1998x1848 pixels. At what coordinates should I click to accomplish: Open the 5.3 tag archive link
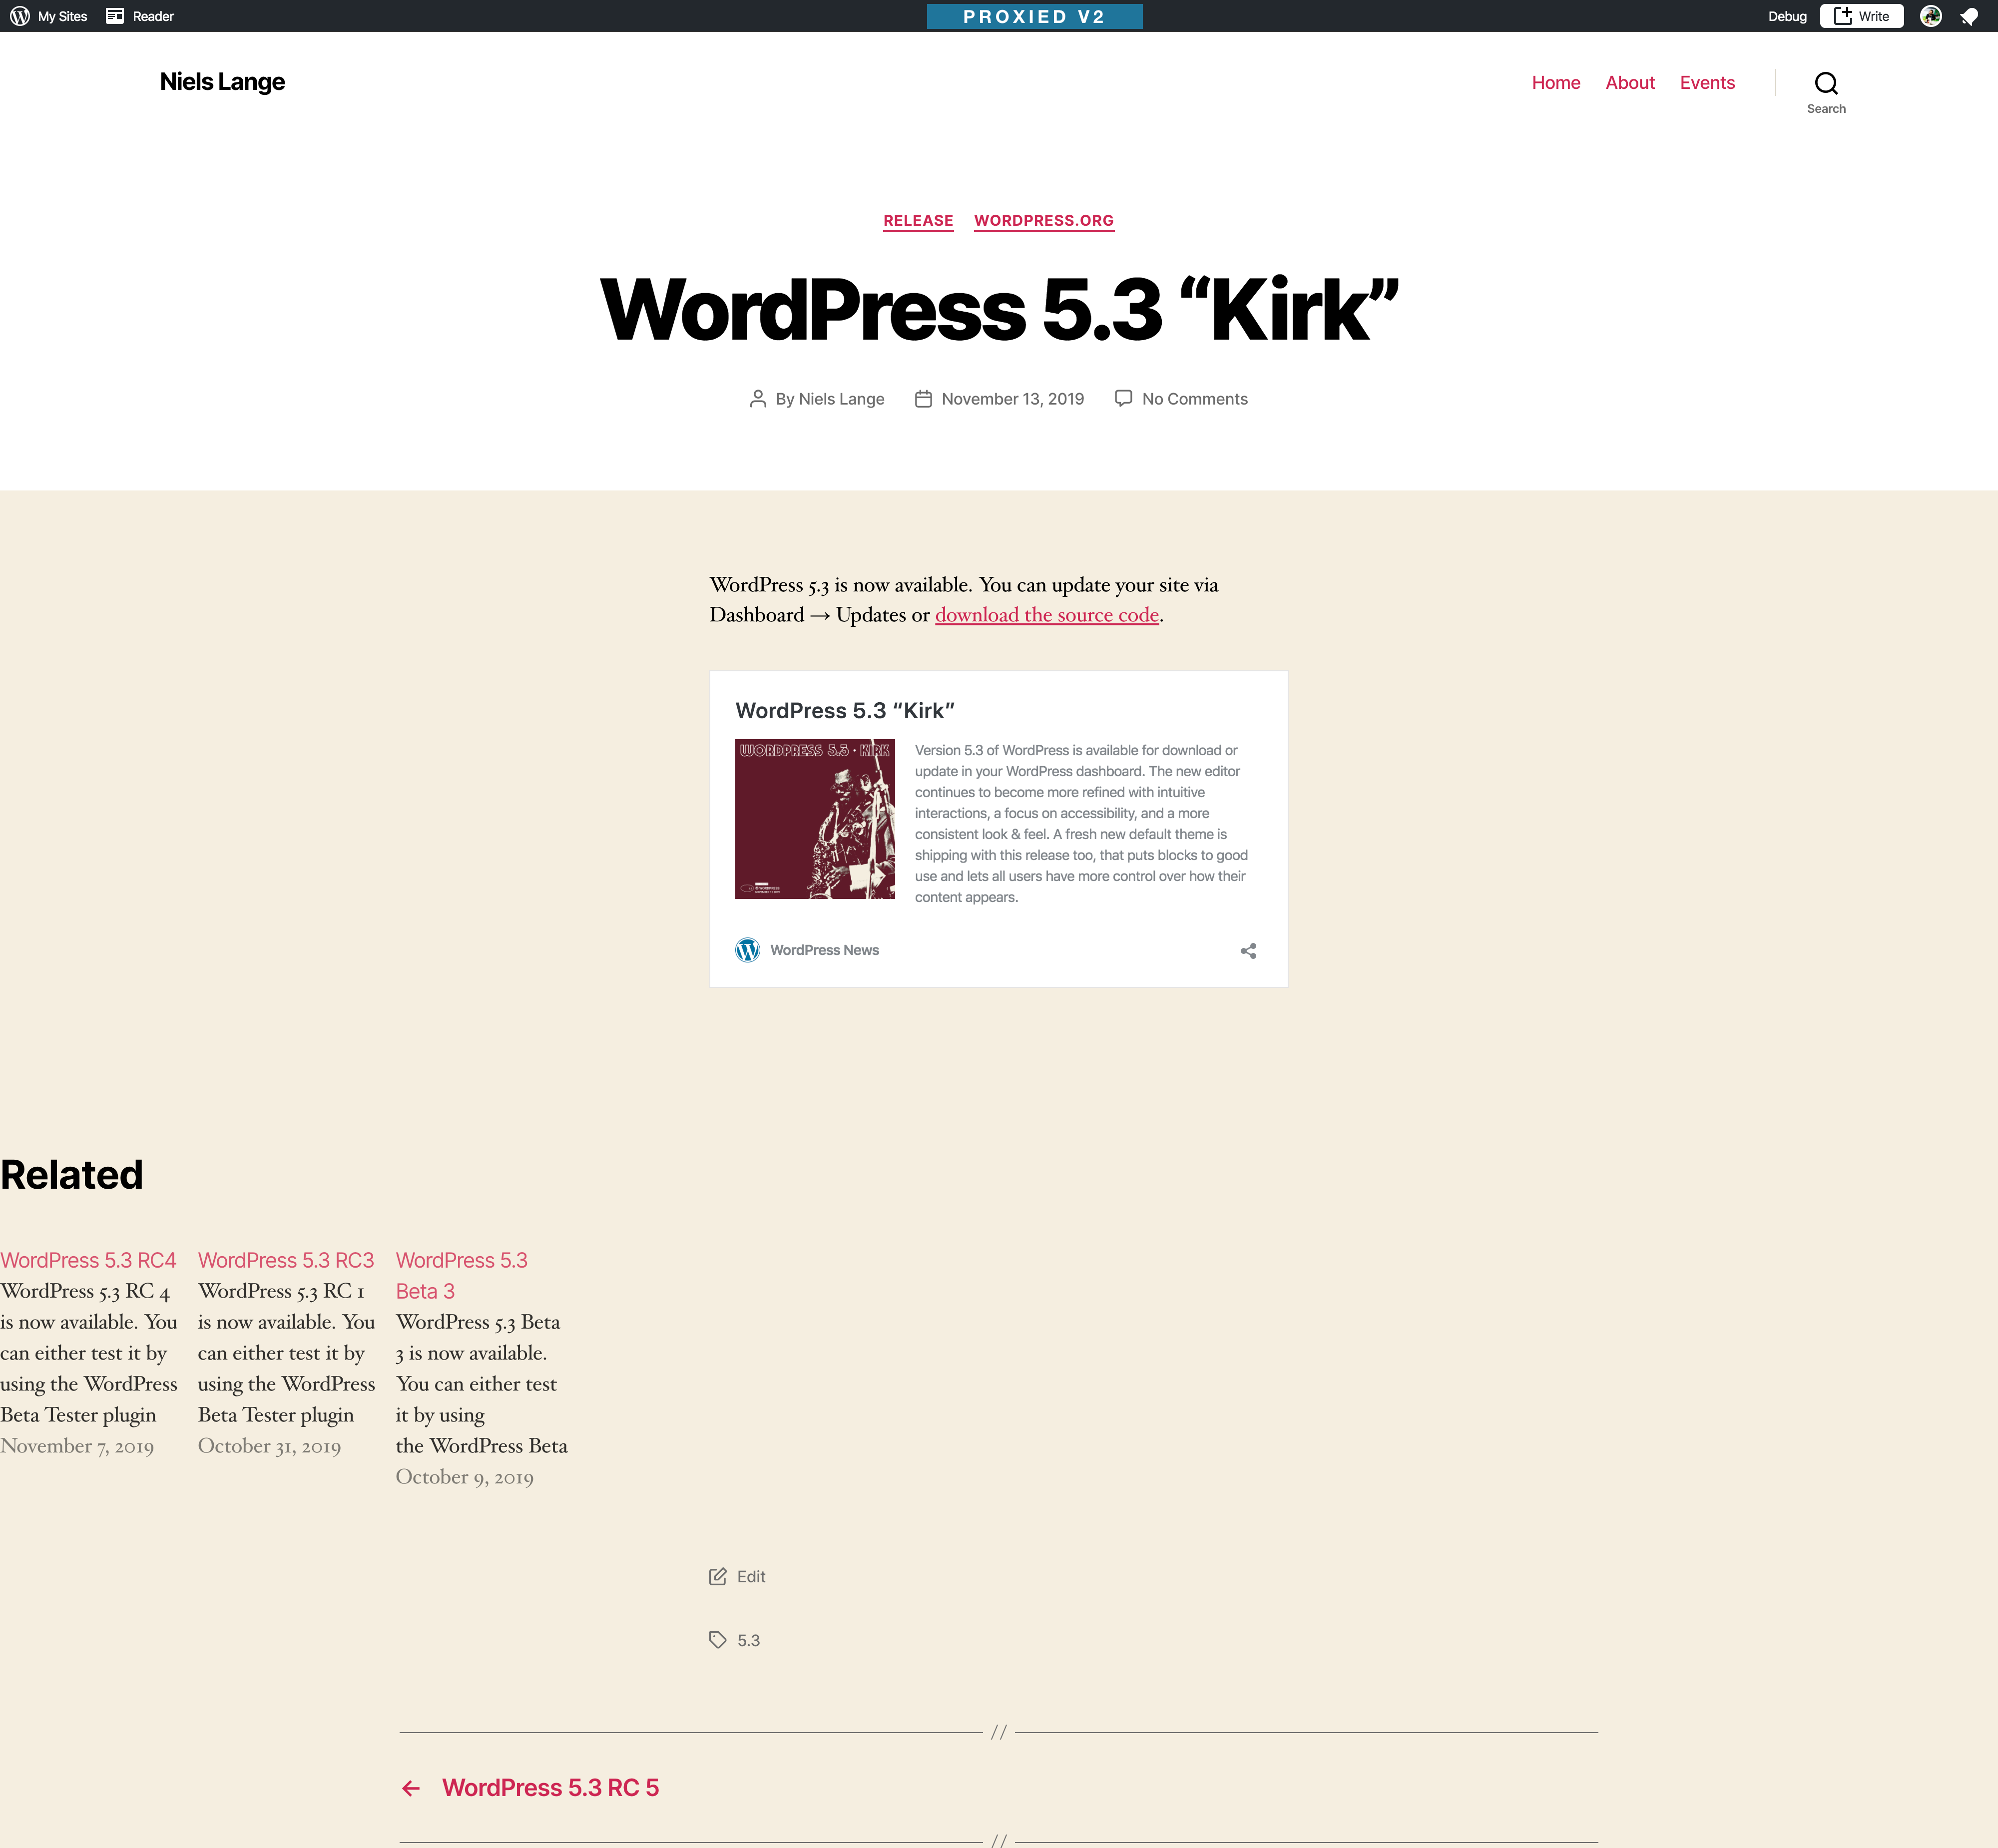click(749, 1641)
